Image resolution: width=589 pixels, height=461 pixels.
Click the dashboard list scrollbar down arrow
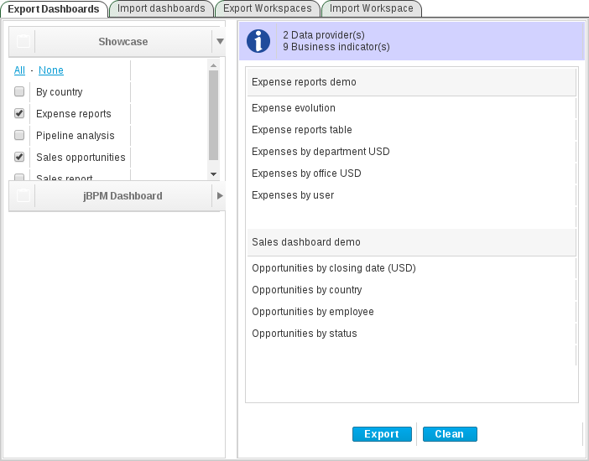point(214,174)
